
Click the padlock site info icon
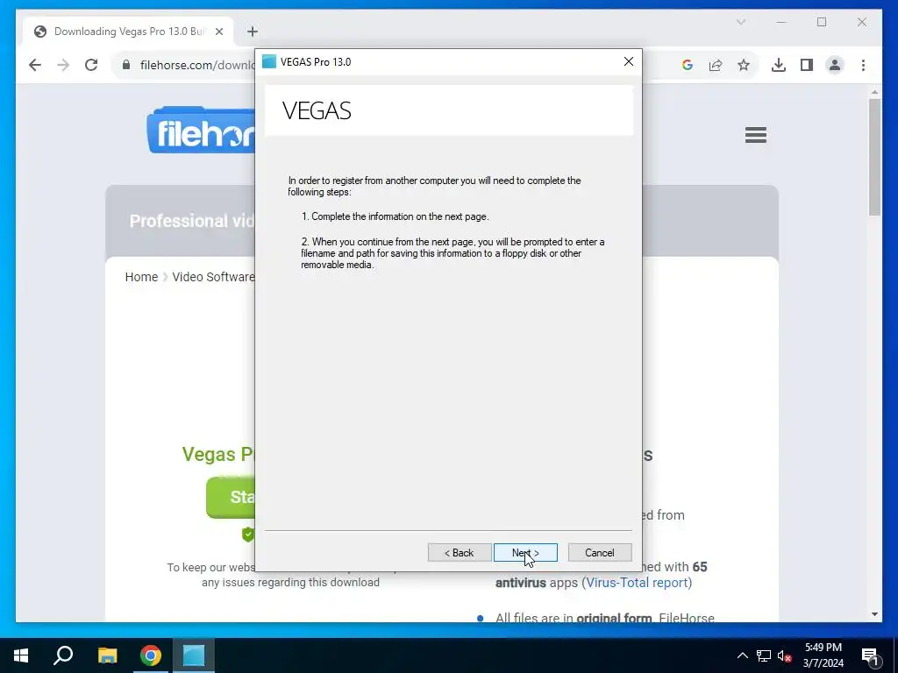click(126, 65)
